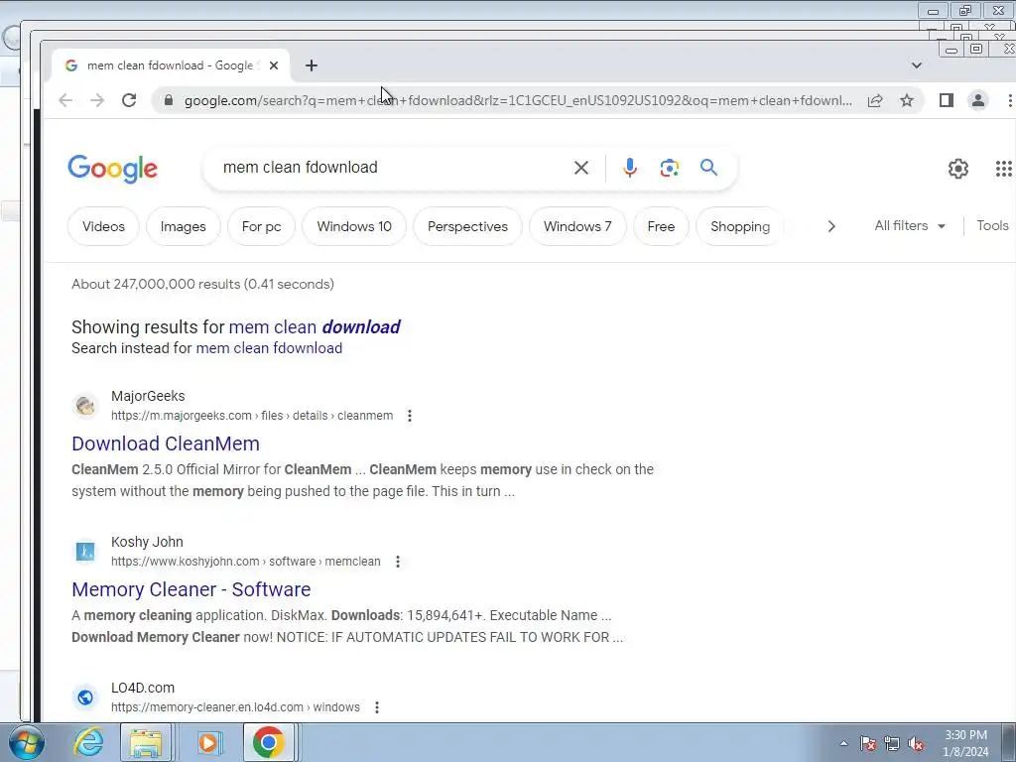Open the Memory Cleaner - Software result
Viewport: 1016px width, 762px height.
tap(191, 589)
